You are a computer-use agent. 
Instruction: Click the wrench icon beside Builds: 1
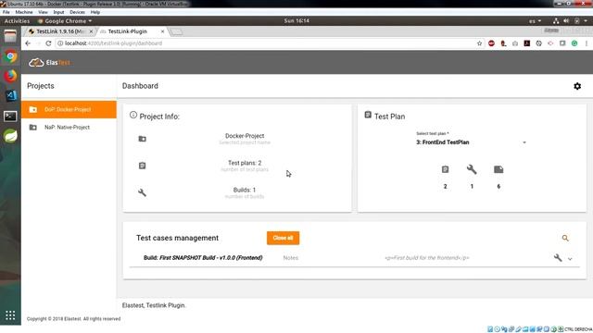click(142, 192)
